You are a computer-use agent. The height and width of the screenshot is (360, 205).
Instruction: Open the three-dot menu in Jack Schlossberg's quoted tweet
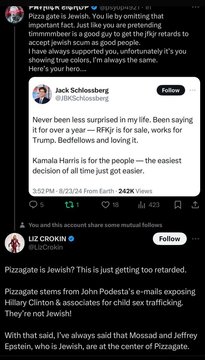(x=192, y=90)
